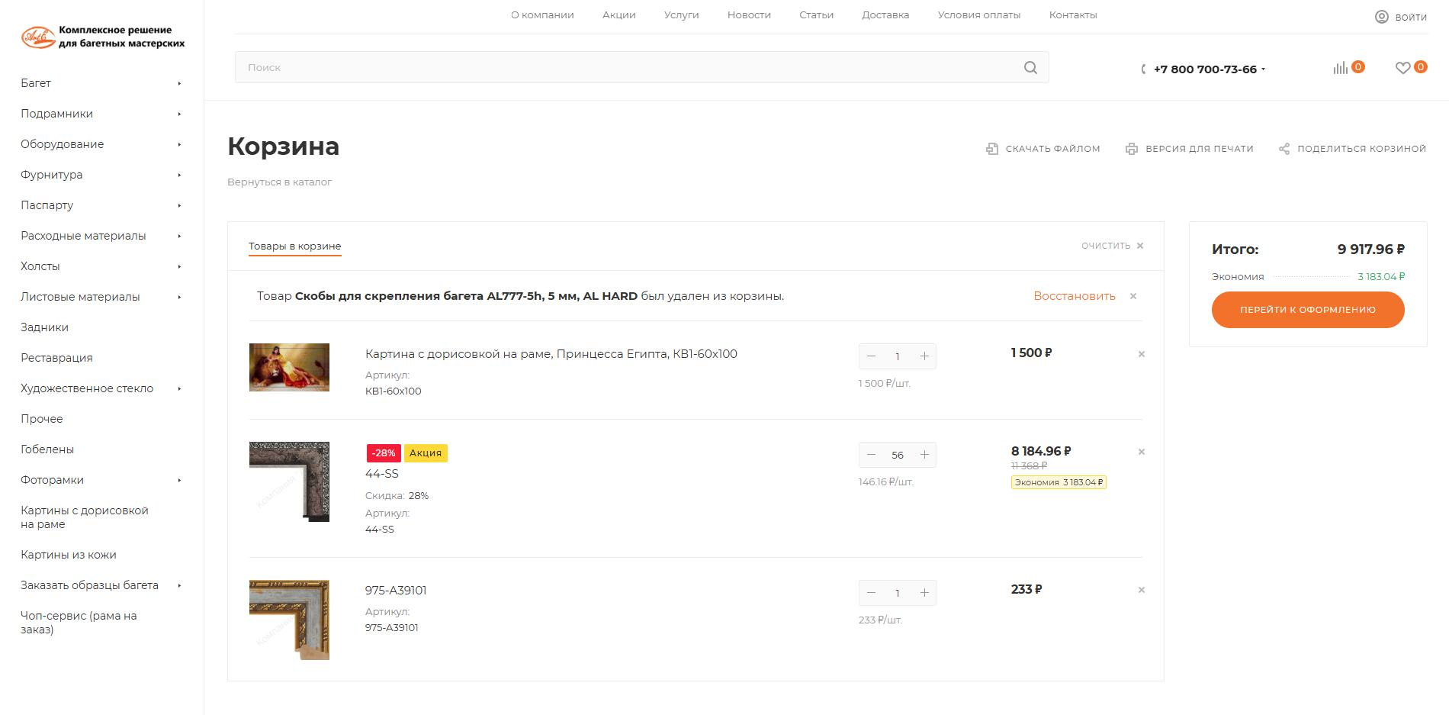Open Акции menu item
Viewport: 1449px width, 715px height.
click(x=618, y=14)
